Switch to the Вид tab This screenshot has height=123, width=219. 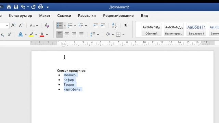coord(144,16)
